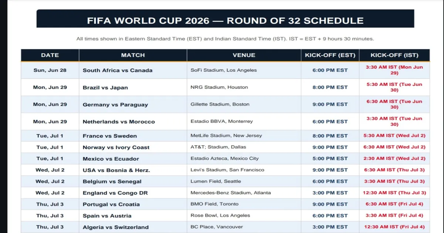
Task: Click the KICK-OFF (IST) column header
Action: point(394,55)
